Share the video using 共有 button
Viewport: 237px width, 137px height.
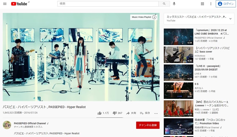click(x=131, y=113)
